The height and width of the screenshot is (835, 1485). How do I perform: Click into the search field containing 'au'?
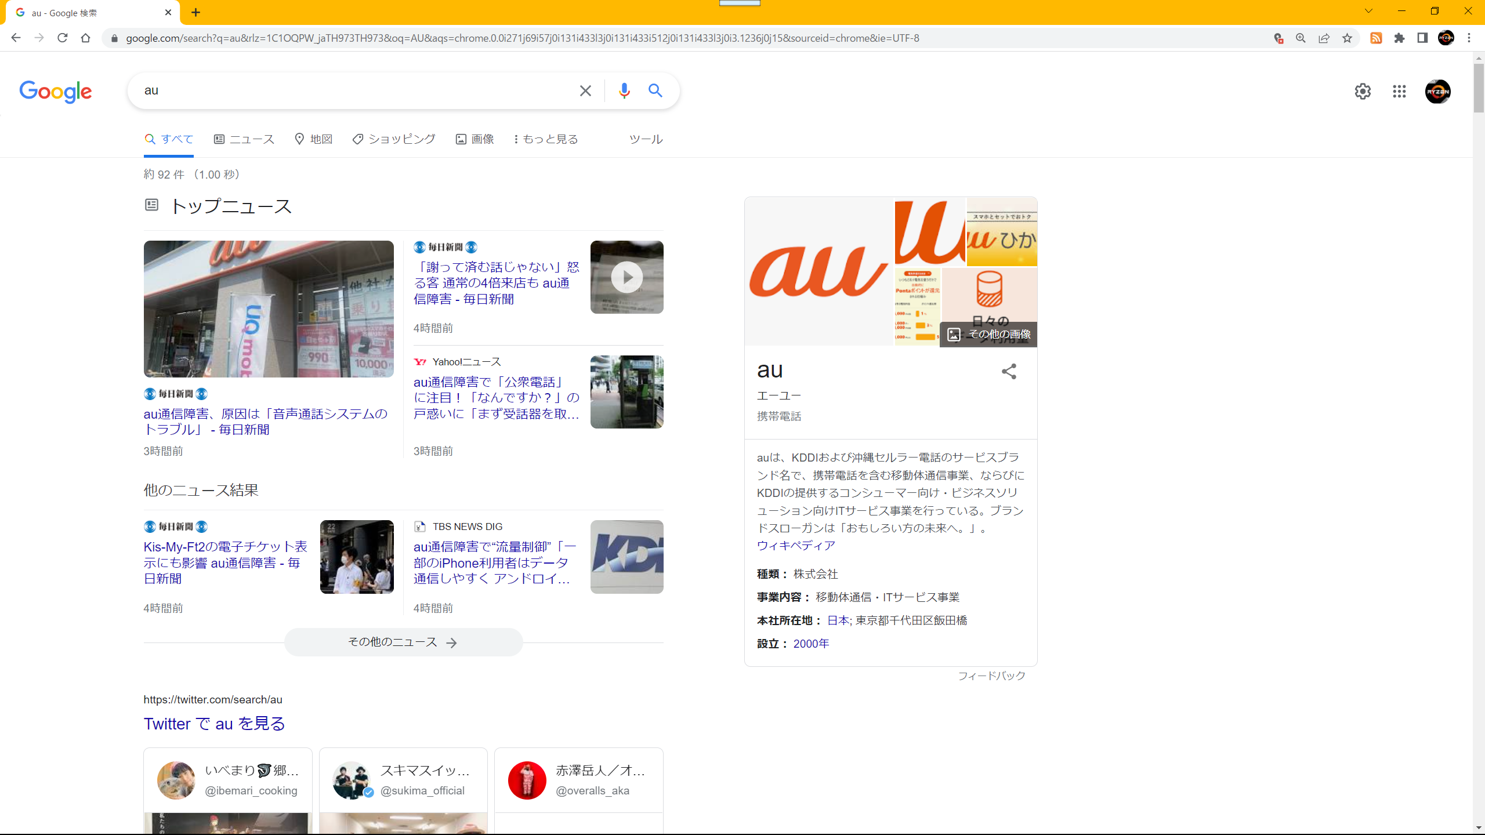[354, 90]
